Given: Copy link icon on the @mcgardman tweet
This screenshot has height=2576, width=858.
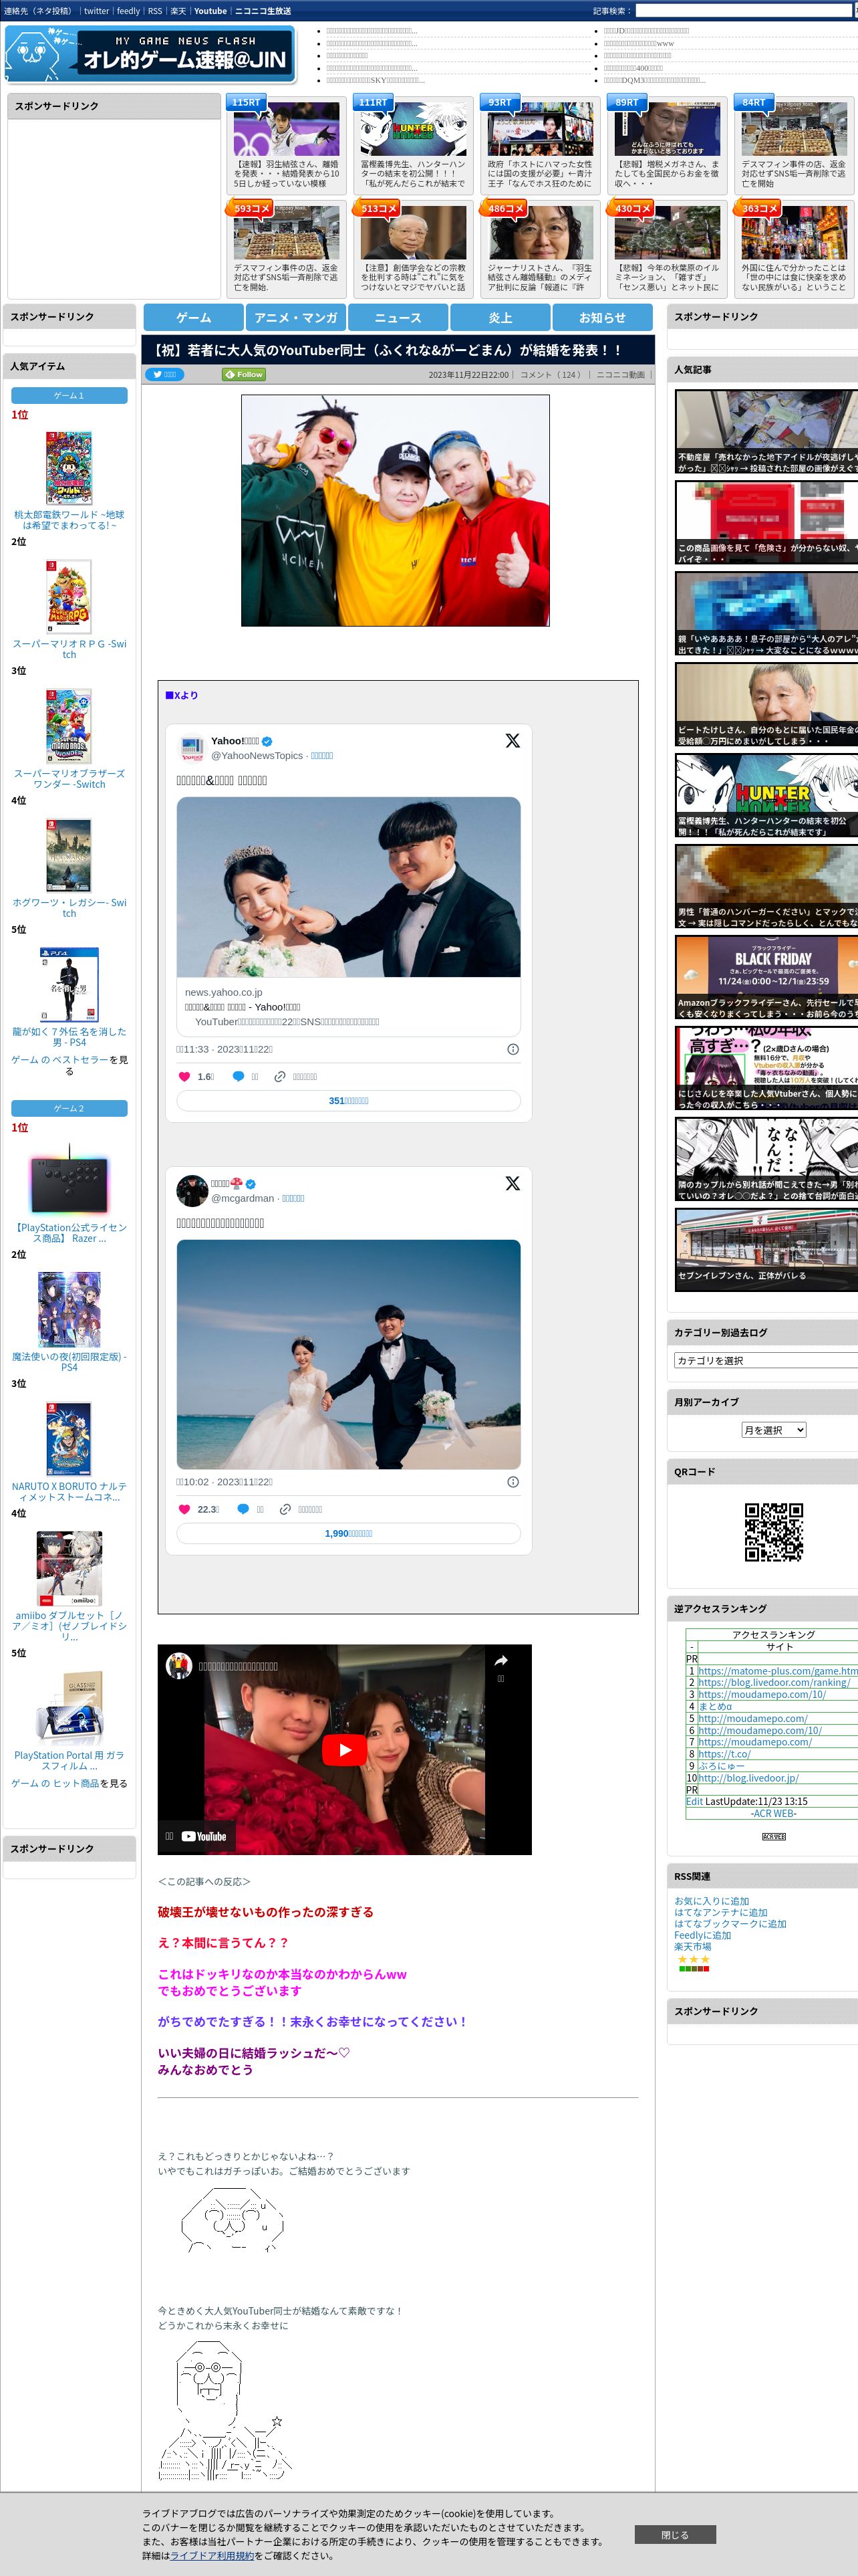Looking at the screenshot, I should [285, 1510].
